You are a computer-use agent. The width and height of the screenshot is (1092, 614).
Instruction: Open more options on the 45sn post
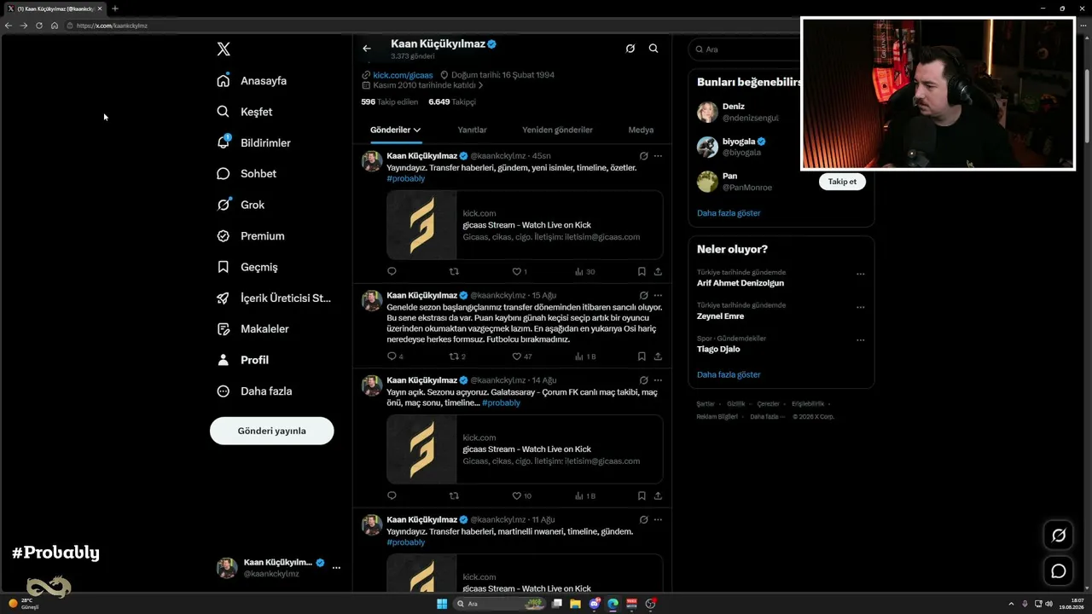point(658,156)
